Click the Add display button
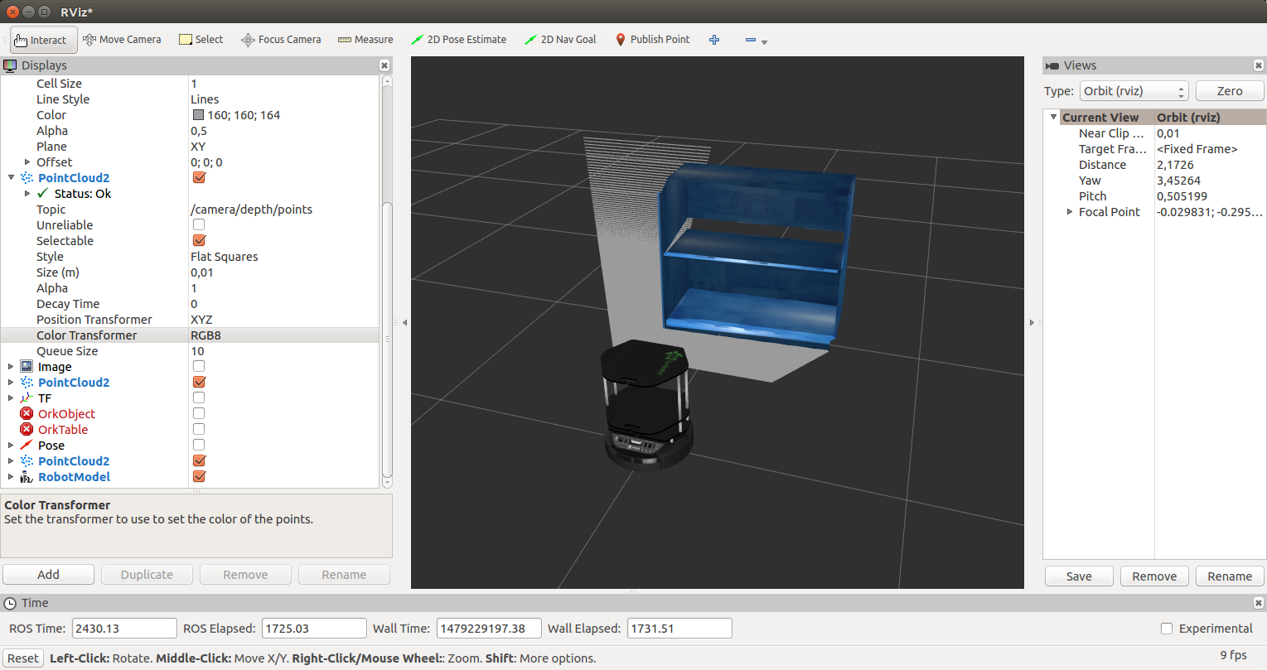Viewport: 1267px width, 670px height. tap(48, 575)
